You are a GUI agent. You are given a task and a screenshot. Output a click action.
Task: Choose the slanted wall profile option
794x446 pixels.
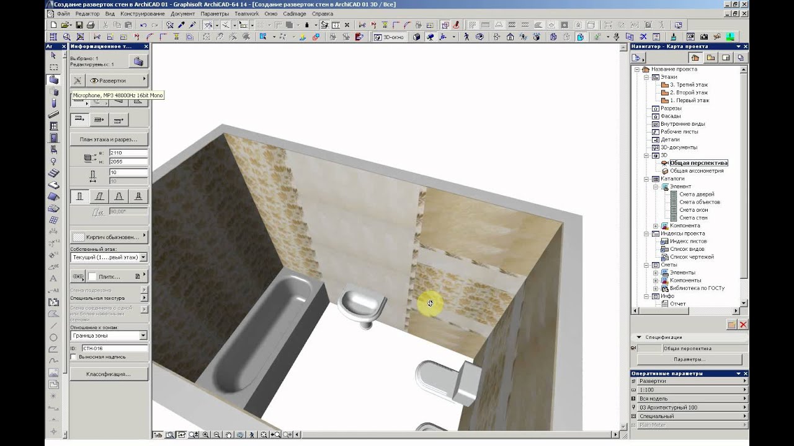99,196
